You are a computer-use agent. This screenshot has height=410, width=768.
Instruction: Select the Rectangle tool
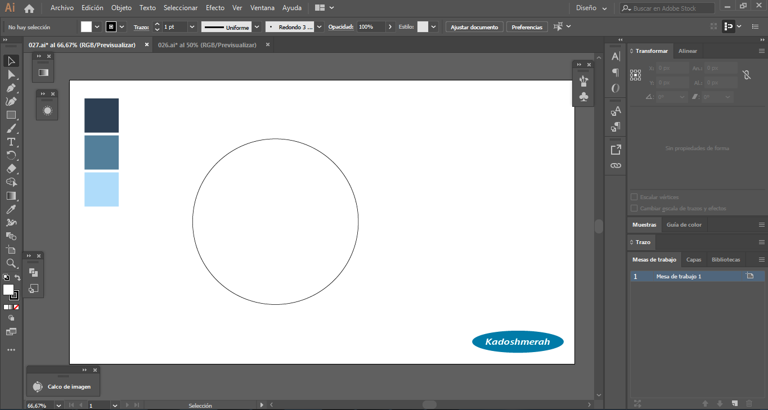click(11, 115)
